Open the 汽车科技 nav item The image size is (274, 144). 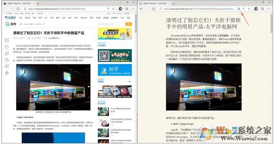84,18
